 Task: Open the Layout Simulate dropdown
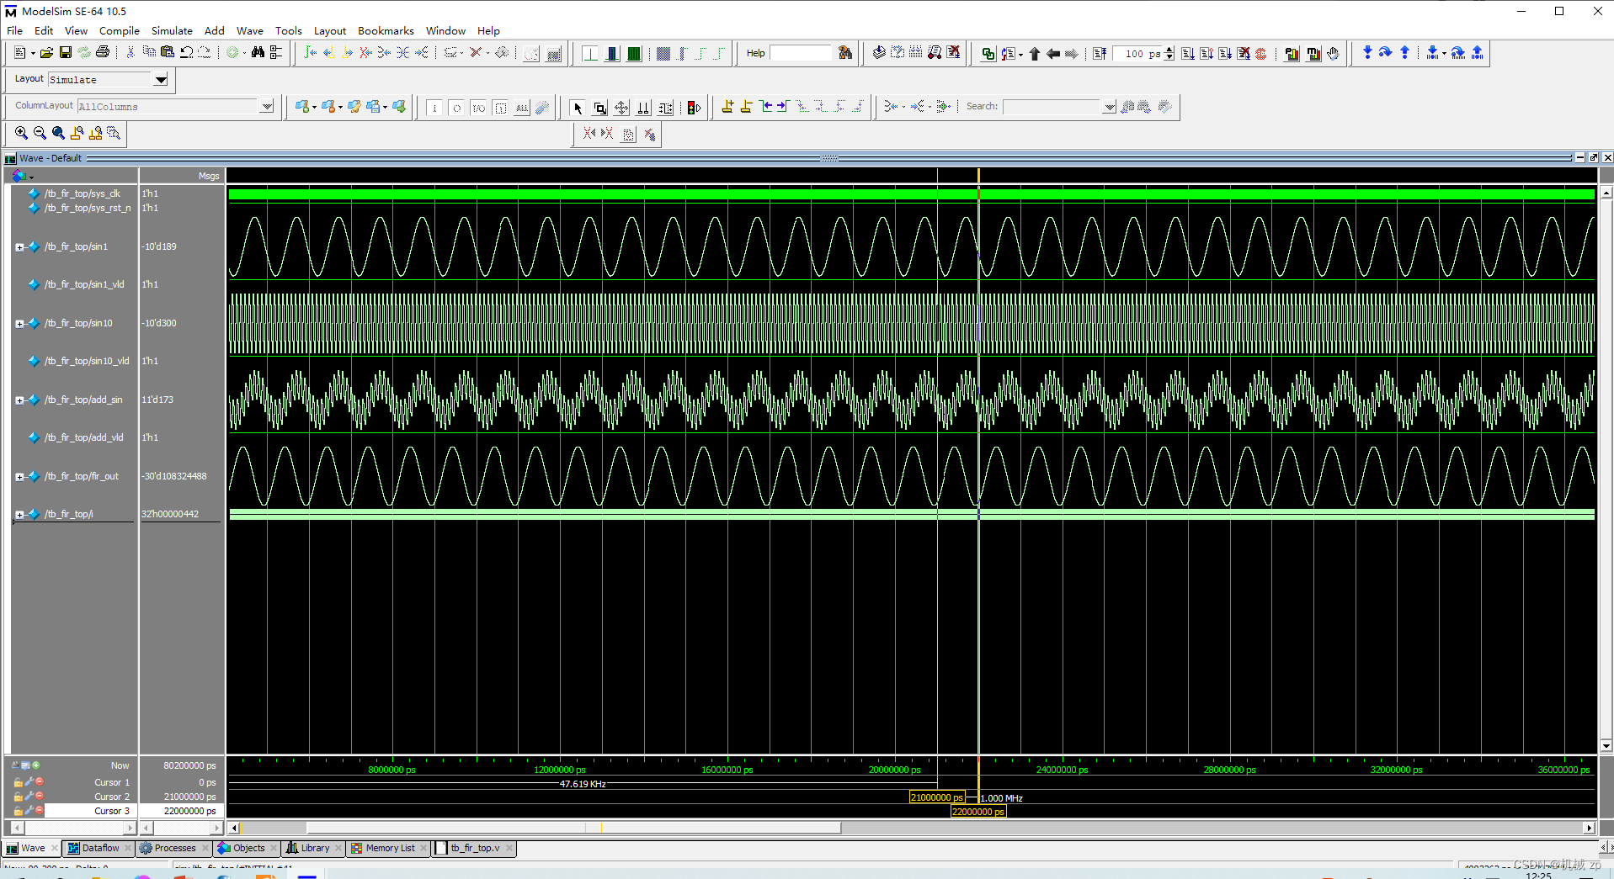pos(160,80)
